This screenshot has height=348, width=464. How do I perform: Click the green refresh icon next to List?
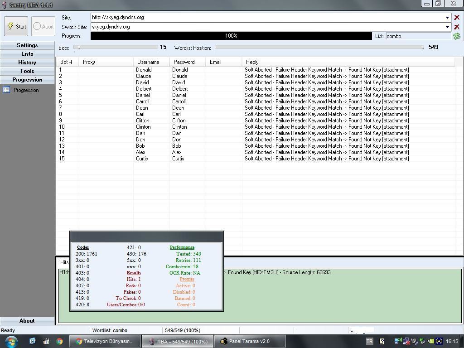point(456,36)
